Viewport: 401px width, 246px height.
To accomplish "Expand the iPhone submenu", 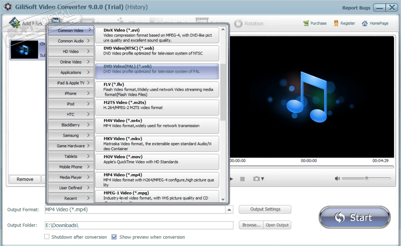I will 71,93.
